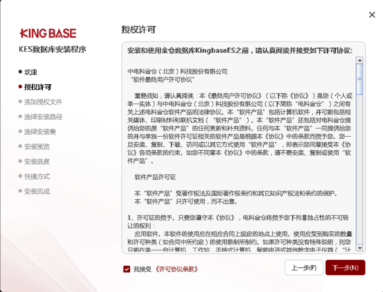Click the 授权许可 page heading
Image resolution: width=383 pixels, height=292 pixels.
click(x=139, y=30)
